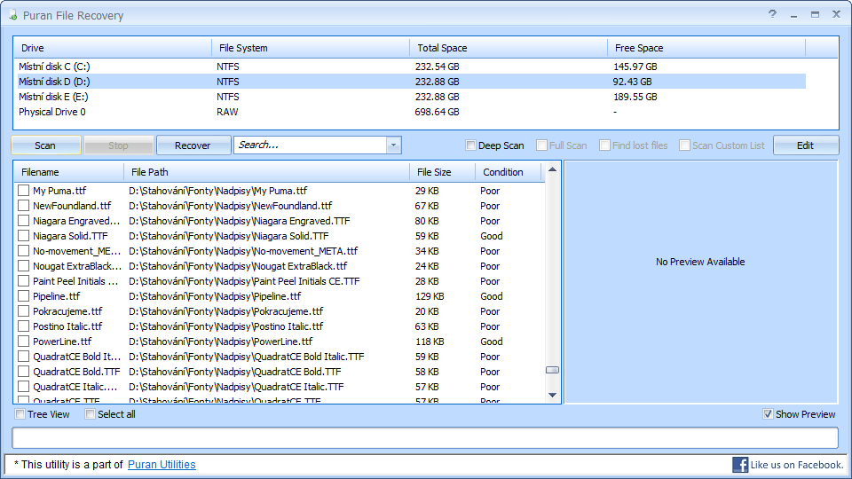Click the Puran File Recovery app icon
852x479 pixels.
(13, 15)
